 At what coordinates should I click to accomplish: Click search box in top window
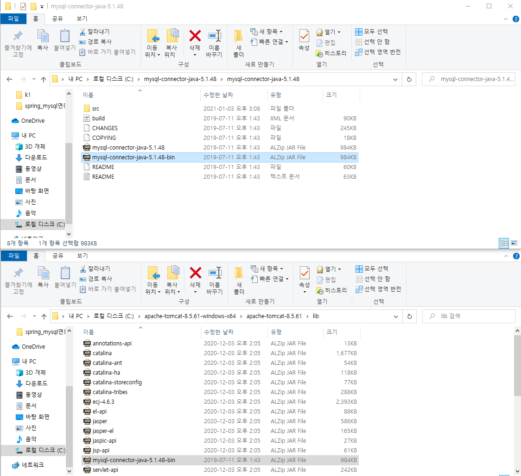[469, 79]
